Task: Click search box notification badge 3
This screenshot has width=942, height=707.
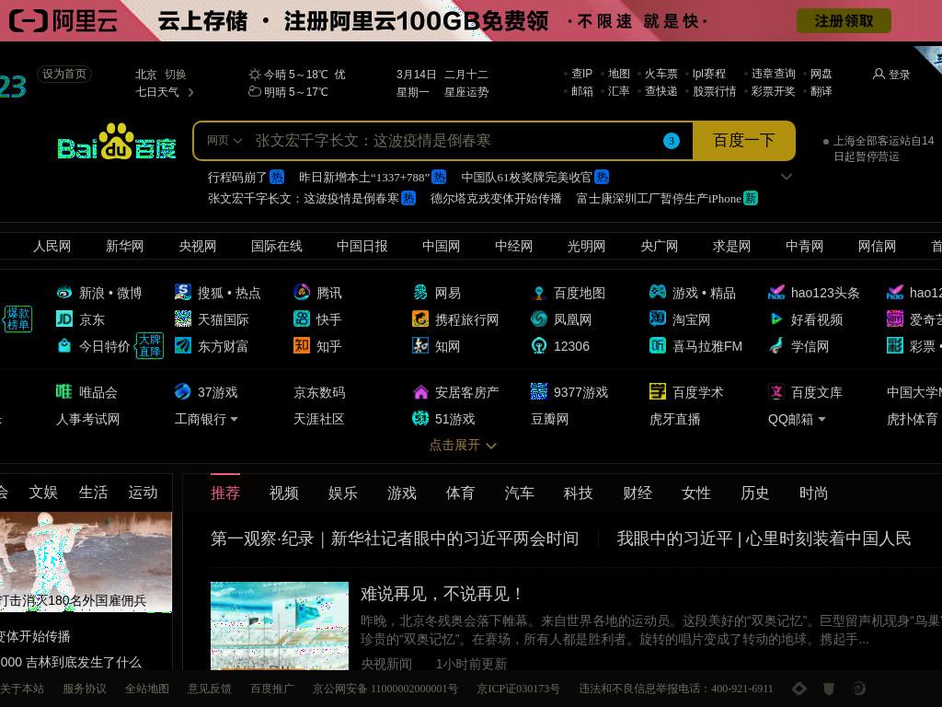Action: (x=671, y=141)
